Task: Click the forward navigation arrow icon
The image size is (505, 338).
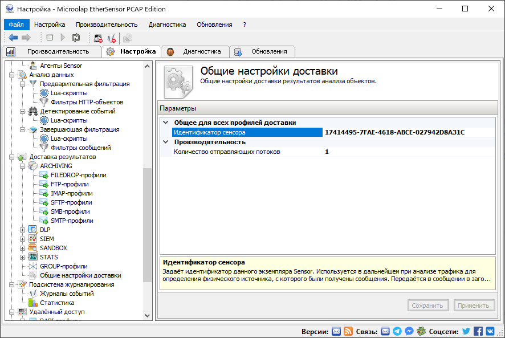Action: [x=25, y=37]
